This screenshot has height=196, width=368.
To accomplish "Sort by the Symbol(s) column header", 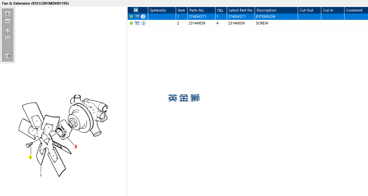I will (x=162, y=10).
